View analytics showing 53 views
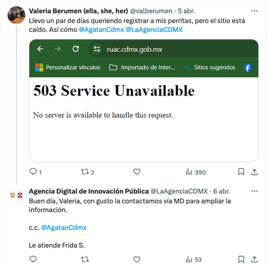269x268 pixels. (x=194, y=260)
